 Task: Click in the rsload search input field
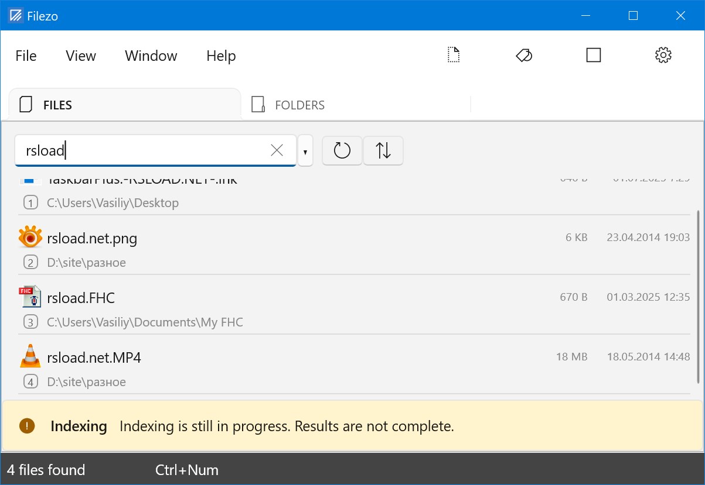click(147, 150)
